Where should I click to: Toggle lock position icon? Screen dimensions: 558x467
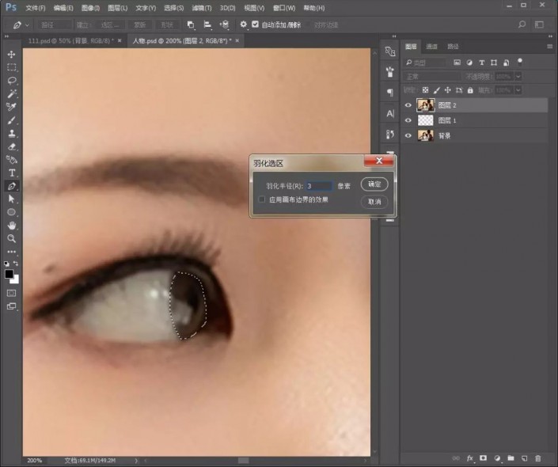click(448, 90)
